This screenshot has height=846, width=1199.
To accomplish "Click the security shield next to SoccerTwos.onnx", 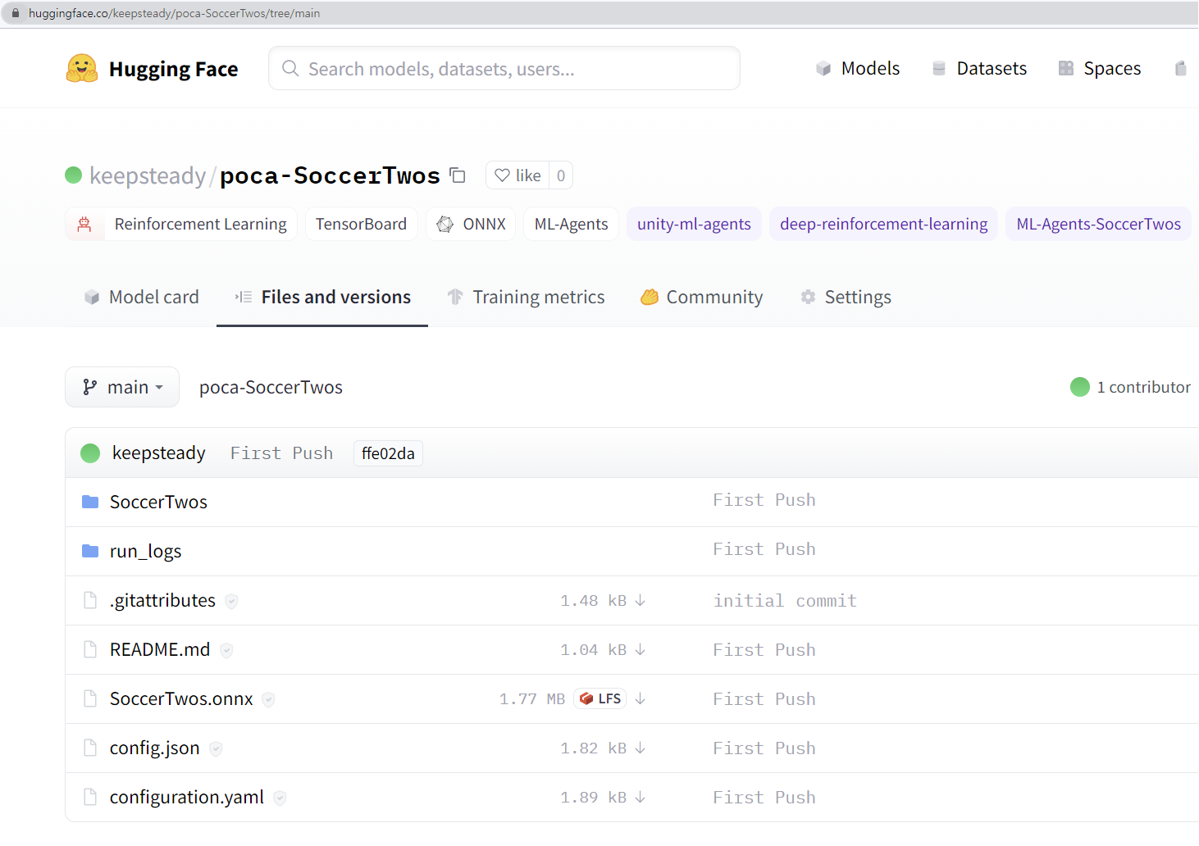I will coord(268,700).
